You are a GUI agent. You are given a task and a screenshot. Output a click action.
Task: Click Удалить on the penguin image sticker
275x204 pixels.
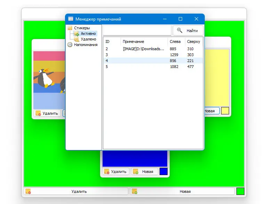[47, 113]
